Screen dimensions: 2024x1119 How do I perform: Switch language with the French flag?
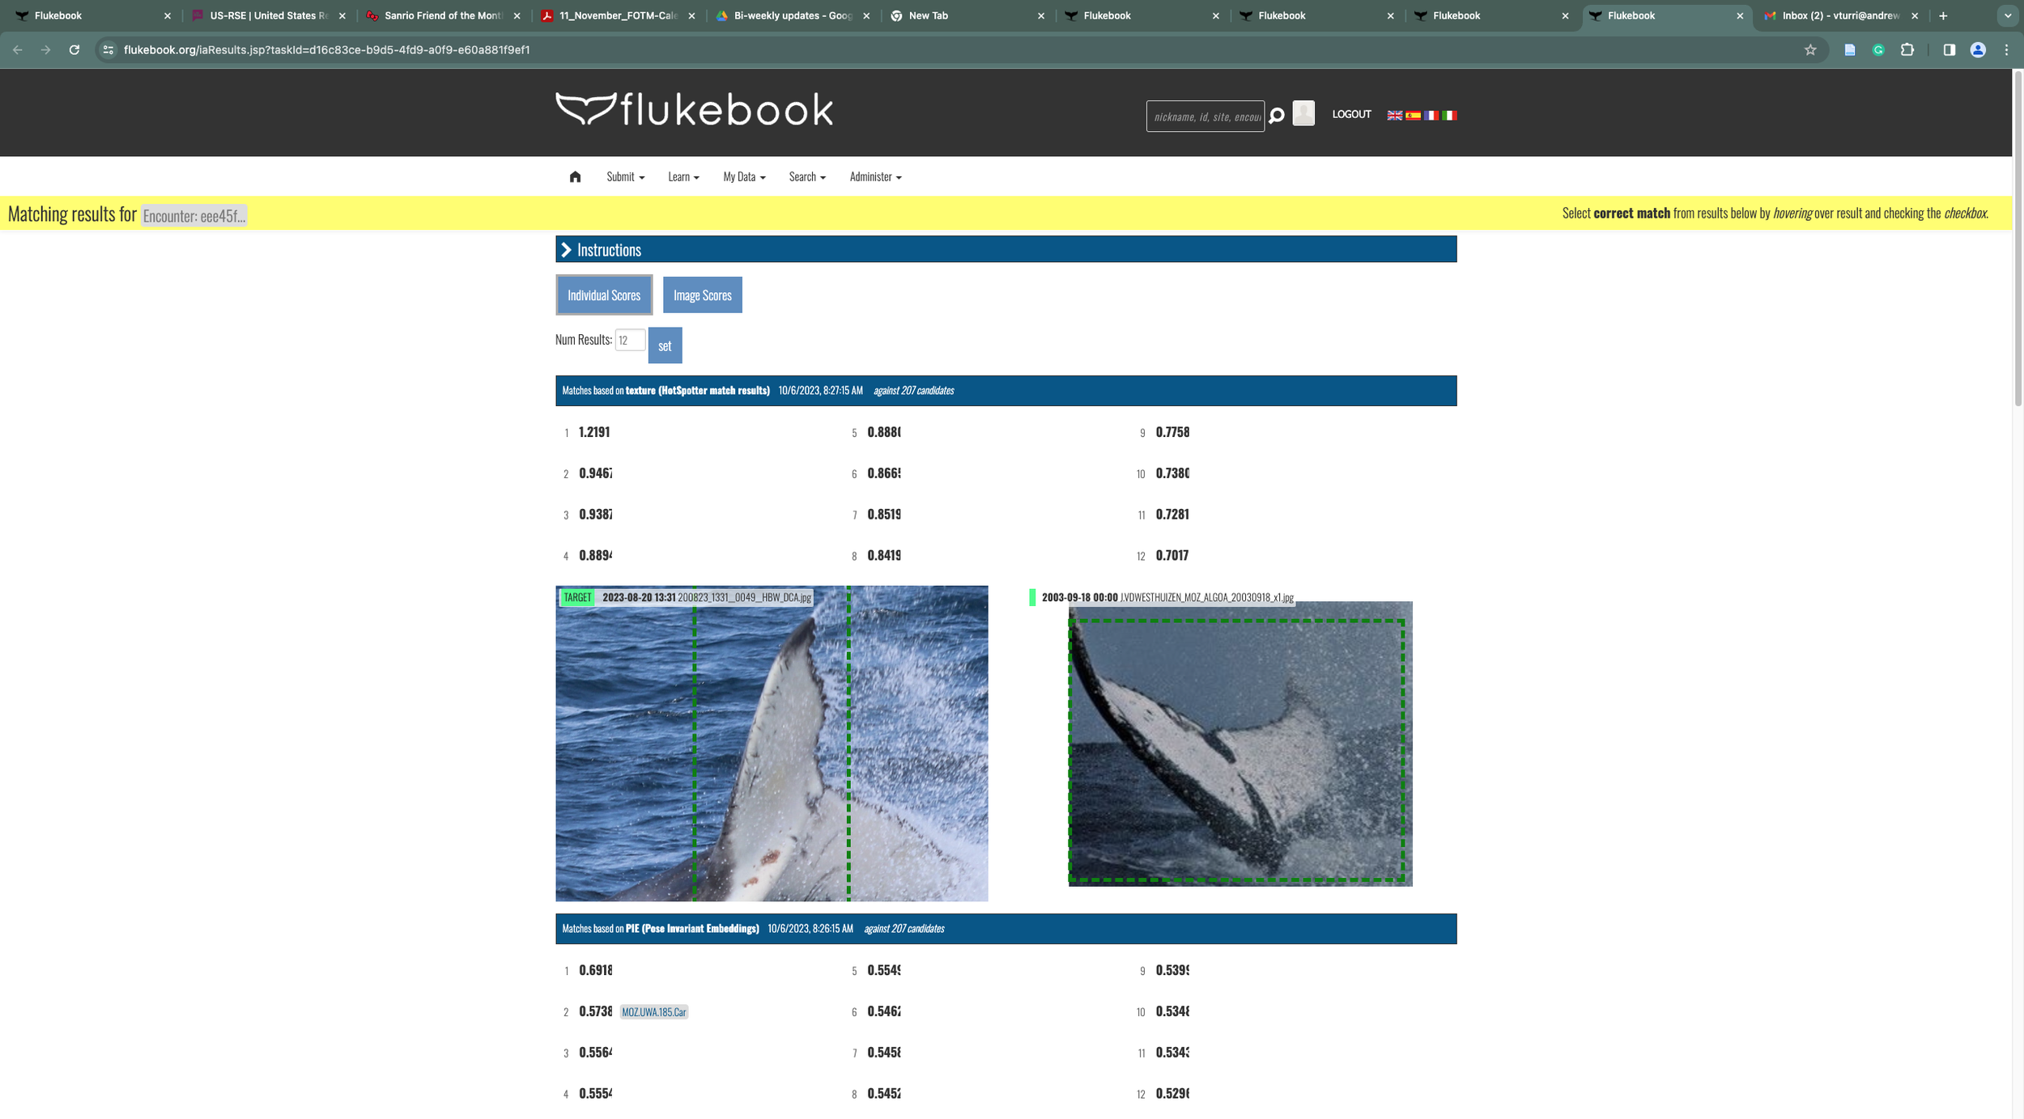(1431, 116)
